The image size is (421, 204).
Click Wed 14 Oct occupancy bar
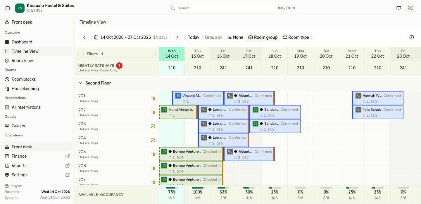pyautogui.click(x=172, y=188)
